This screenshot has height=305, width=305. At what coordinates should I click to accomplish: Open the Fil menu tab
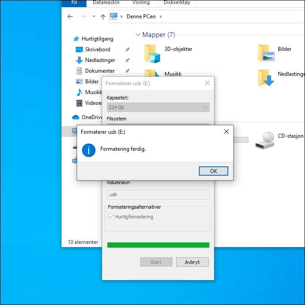[x=74, y=2]
